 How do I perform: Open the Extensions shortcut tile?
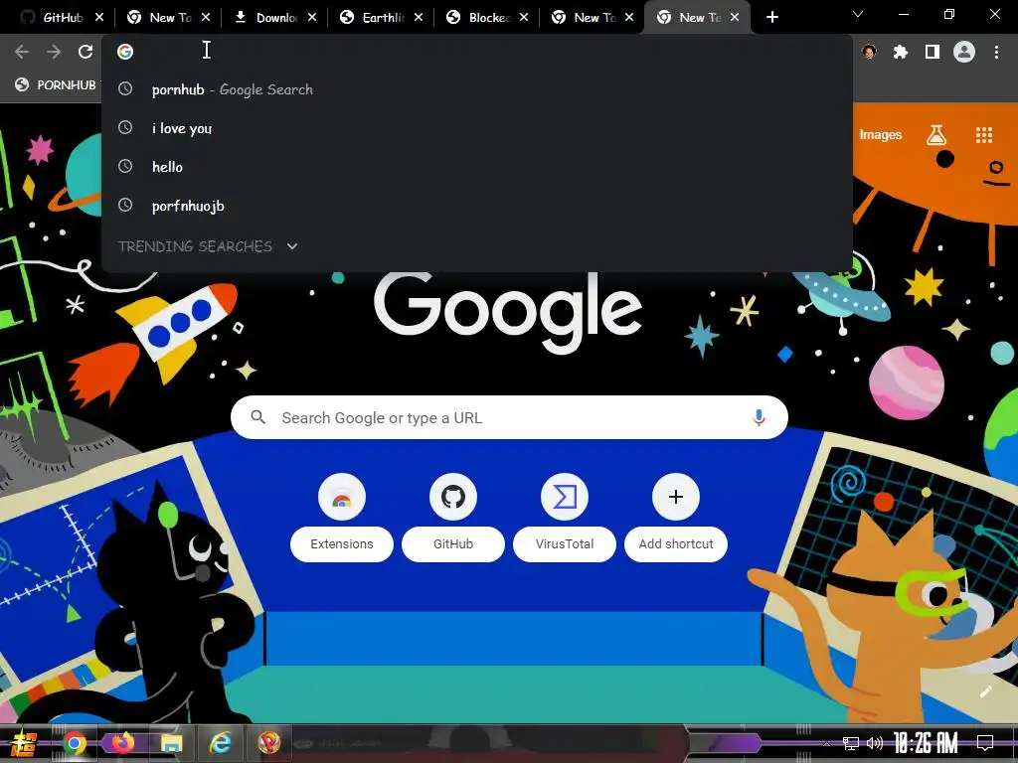pos(342,517)
